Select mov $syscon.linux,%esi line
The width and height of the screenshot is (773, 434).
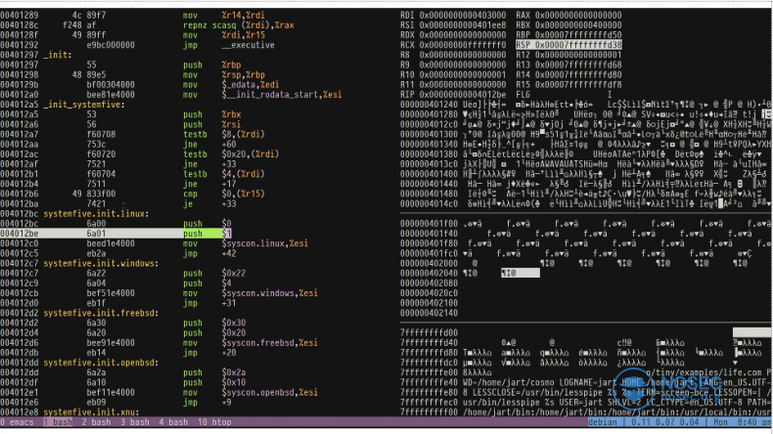coord(246,243)
